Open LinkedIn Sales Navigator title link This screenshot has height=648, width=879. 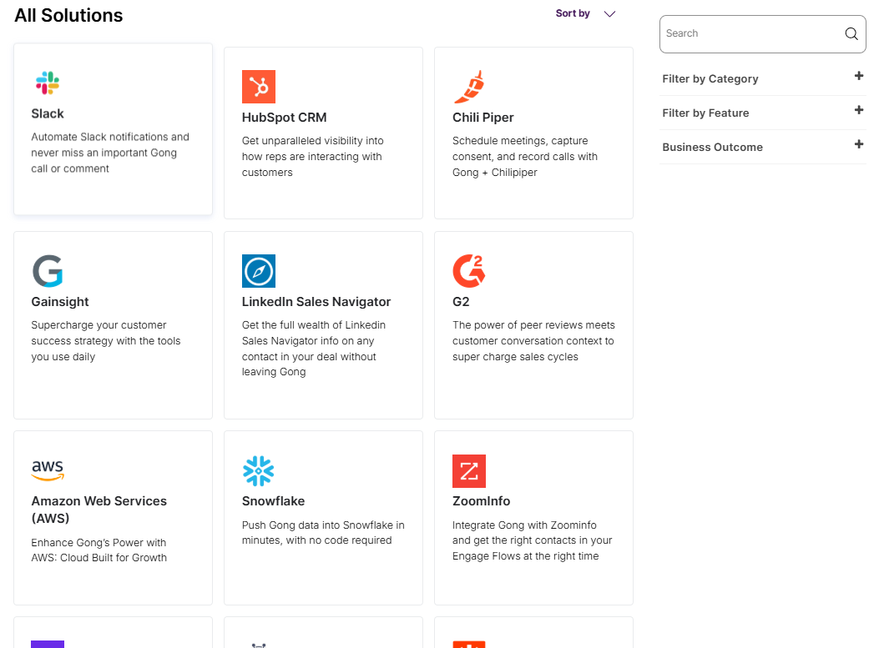(x=316, y=302)
